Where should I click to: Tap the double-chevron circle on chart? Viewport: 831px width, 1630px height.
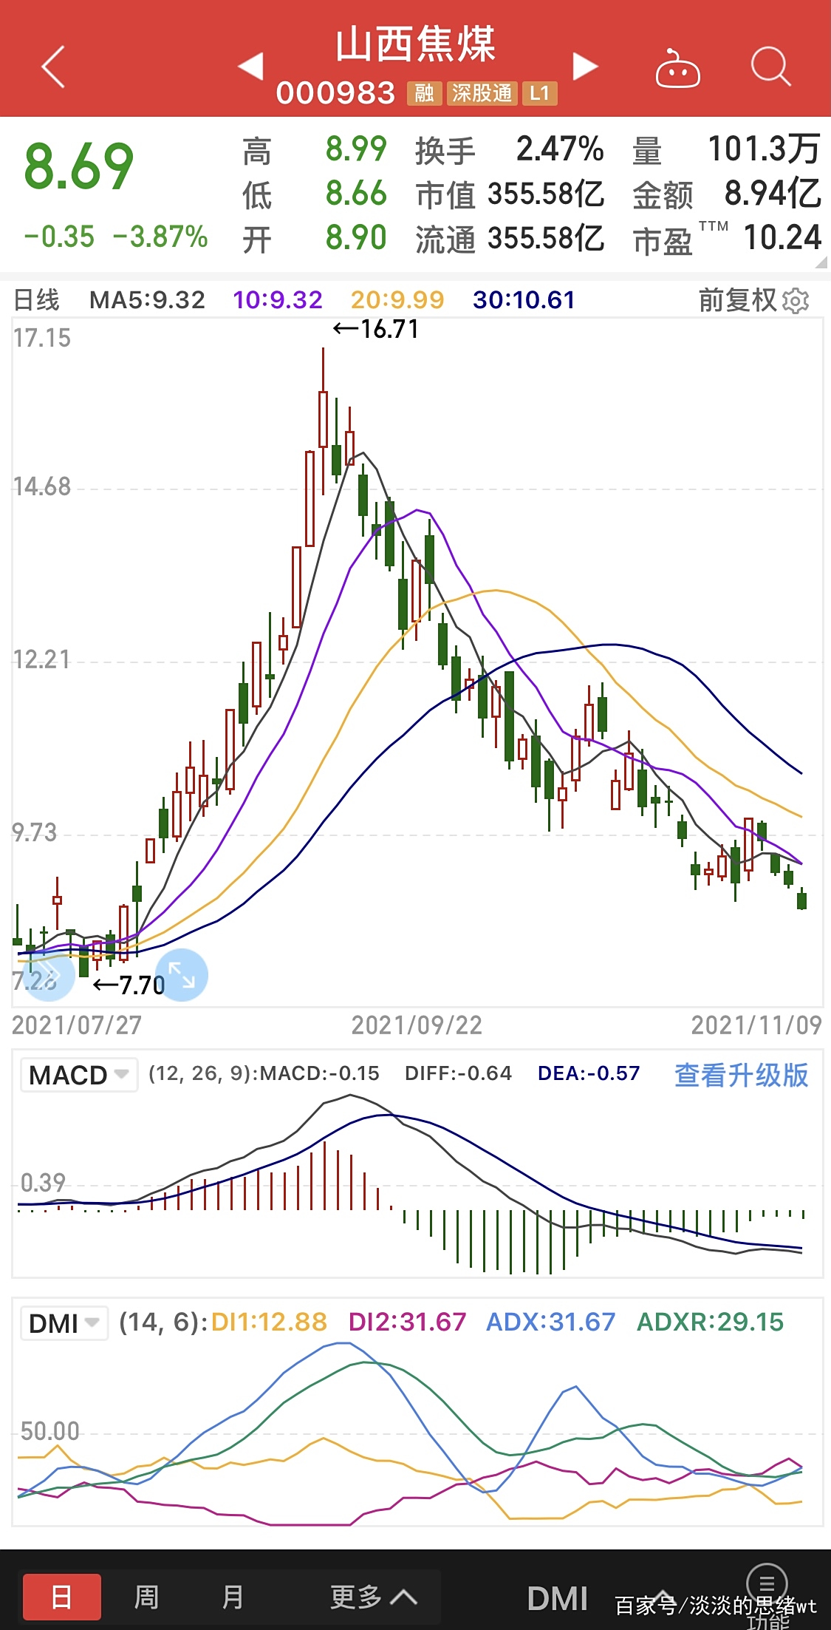click(48, 975)
